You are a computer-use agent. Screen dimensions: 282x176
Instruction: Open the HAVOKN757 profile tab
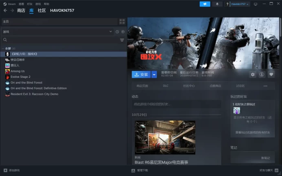[x=62, y=11]
